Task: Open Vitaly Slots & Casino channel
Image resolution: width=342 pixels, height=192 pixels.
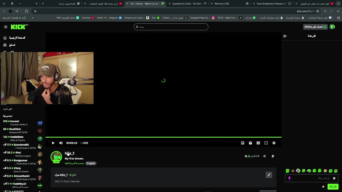Action: click(x=23, y=170)
